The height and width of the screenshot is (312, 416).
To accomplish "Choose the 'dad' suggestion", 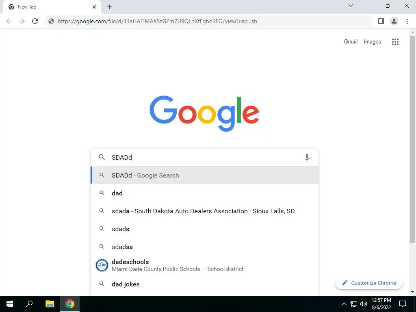I will click(x=205, y=193).
